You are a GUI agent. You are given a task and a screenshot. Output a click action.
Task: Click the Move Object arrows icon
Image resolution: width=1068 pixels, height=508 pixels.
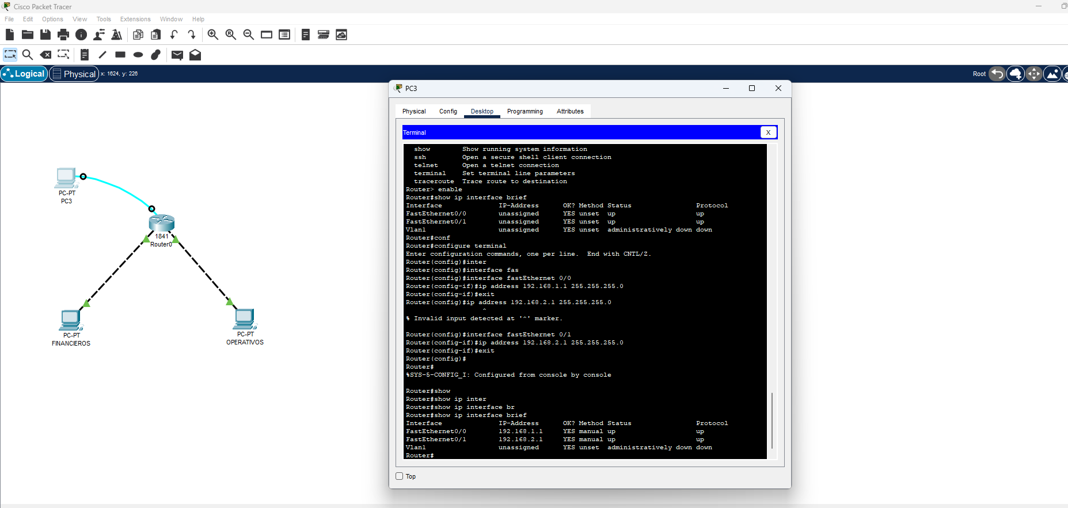coord(1034,74)
